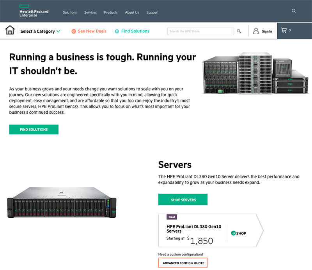This screenshot has width=312, height=270.
Task: Click ADVANCED CONFIG & QUOTE button
Action: 183,263
